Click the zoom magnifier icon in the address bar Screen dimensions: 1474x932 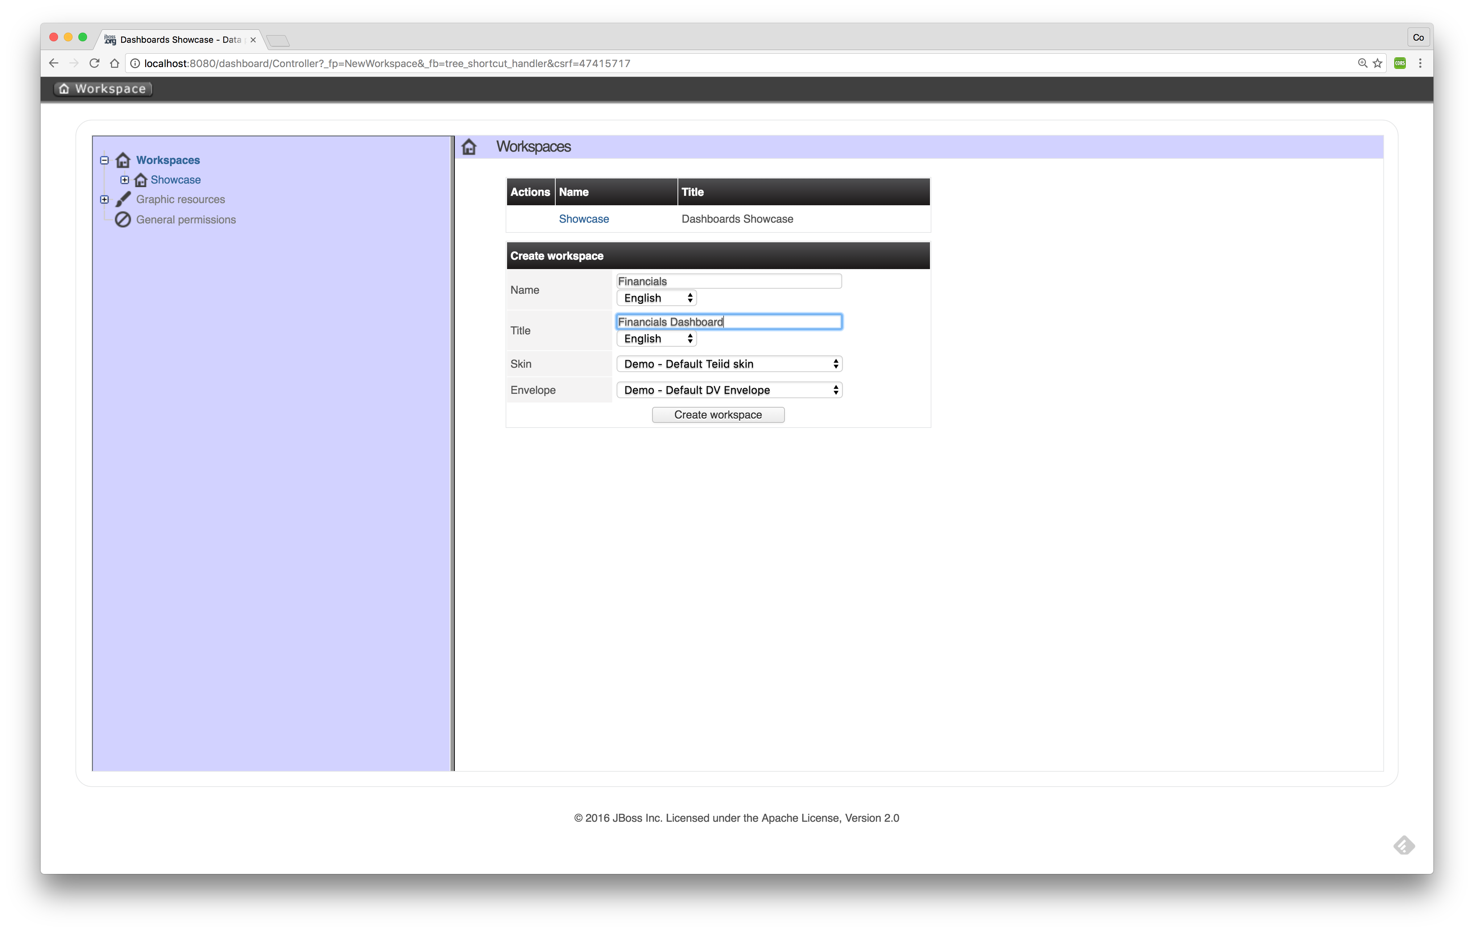coord(1363,63)
